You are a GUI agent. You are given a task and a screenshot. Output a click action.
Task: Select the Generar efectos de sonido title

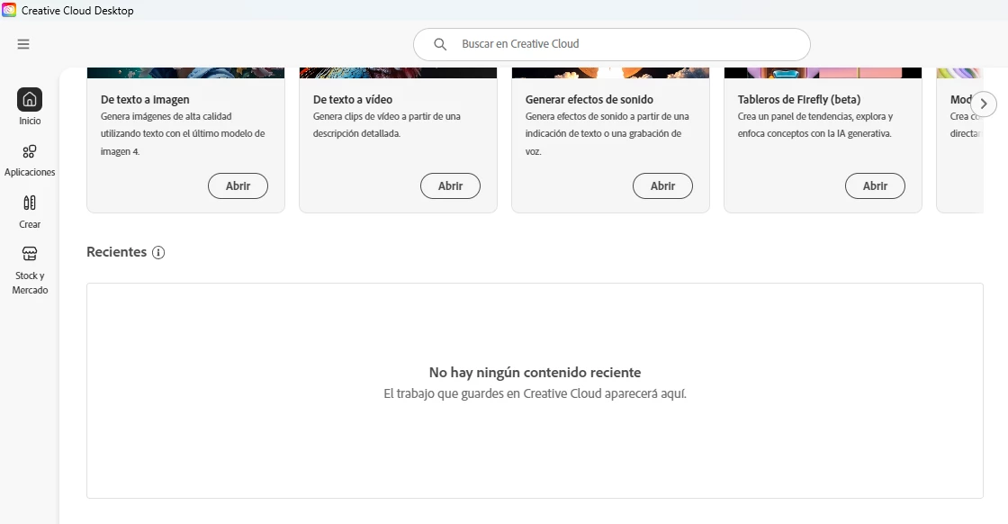pos(589,100)
